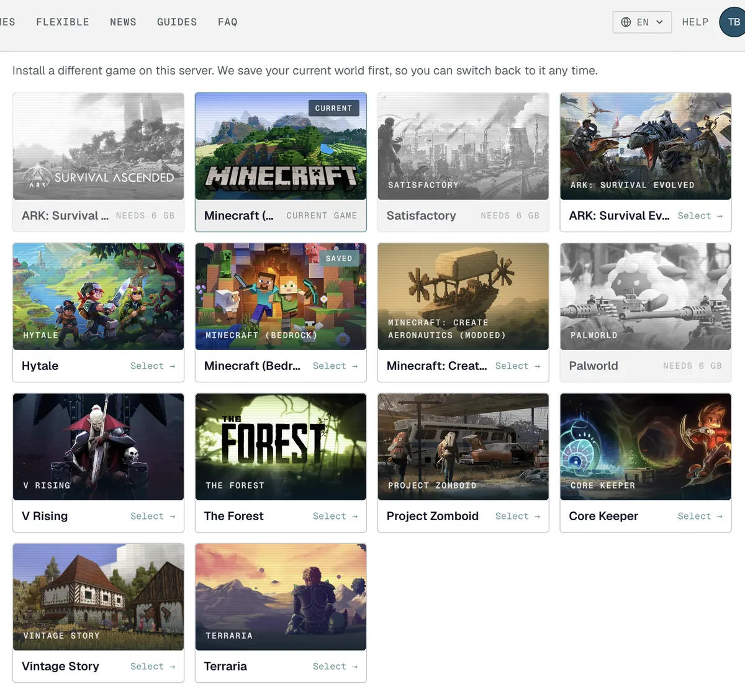Open the Minecraft (Bedrock) thumbnail
Screen dimensions: 745x694
click(281, 297)
